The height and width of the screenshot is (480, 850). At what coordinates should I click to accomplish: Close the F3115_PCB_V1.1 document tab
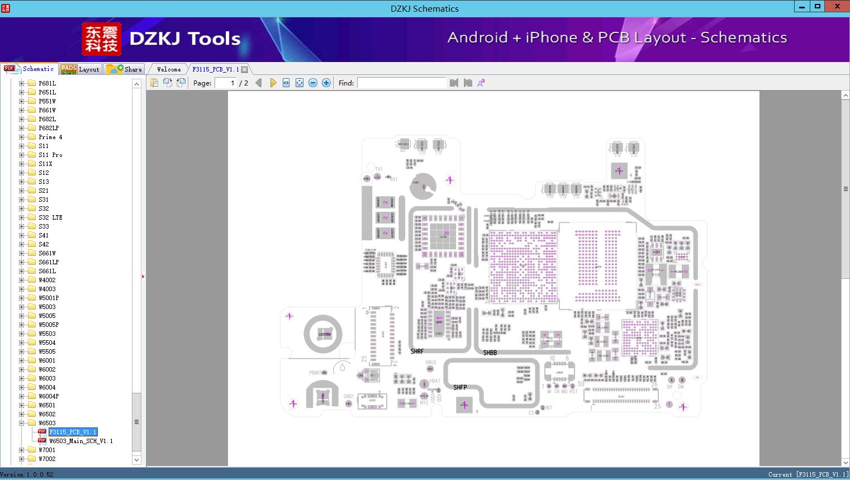pos(245,70)
